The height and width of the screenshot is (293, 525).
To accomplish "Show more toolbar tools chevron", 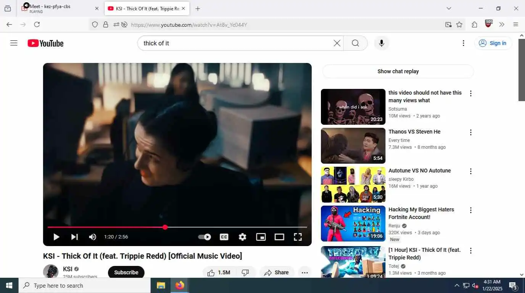I will pos(502,24).
